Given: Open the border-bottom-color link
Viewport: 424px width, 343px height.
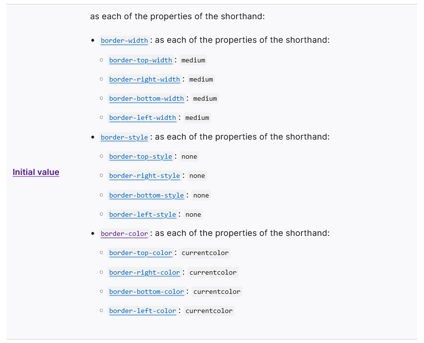Looking at the screenshot, I should coord(147,292).
